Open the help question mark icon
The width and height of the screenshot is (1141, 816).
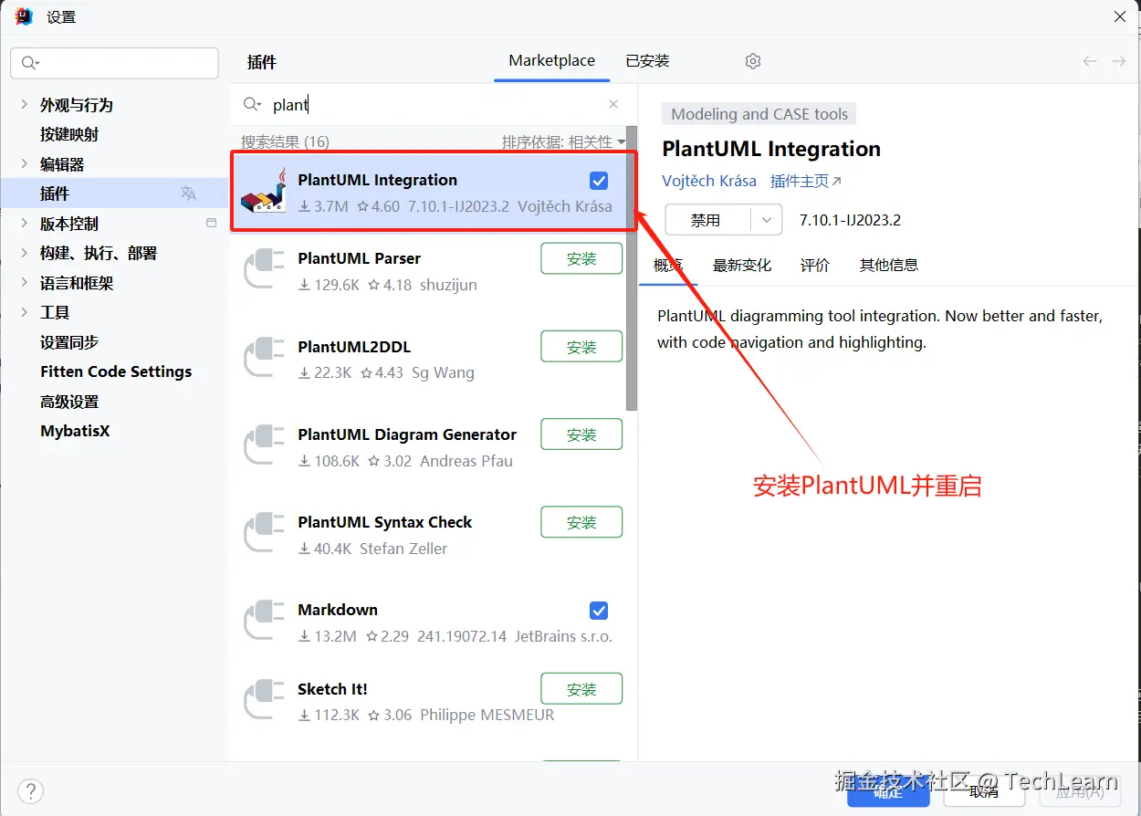[30, 790]
